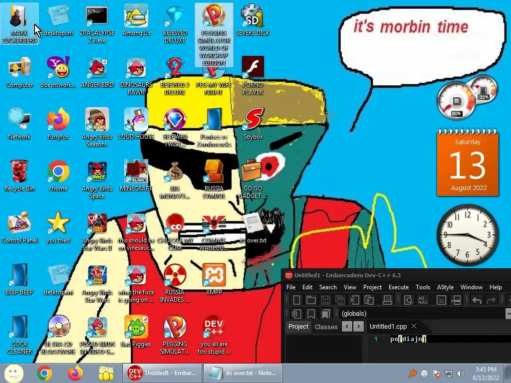The height and width of the screenshot is (383, 511).
Task: Click the Print icon in Dev-C++ toolbar
Action: click(387, 300)
